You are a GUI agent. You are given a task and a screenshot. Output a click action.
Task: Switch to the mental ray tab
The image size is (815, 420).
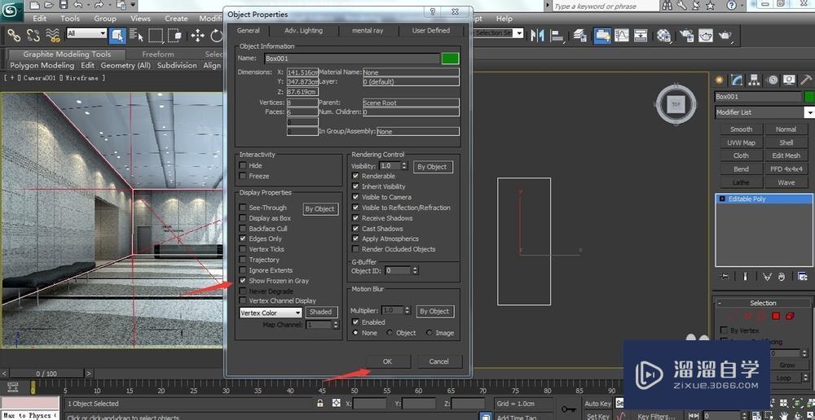click(368, 30)
